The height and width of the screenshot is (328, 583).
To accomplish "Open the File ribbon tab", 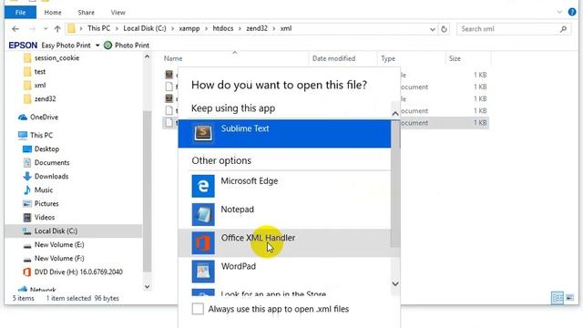I will click(20, 12).
